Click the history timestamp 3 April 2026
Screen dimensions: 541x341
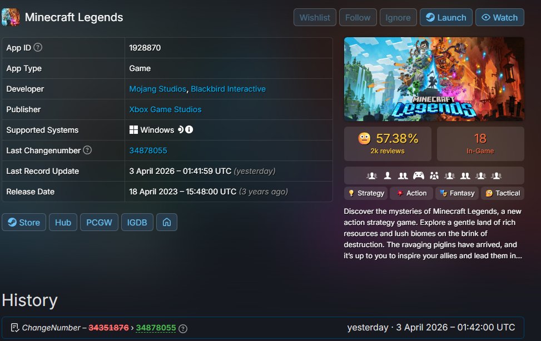coord(431,327)
